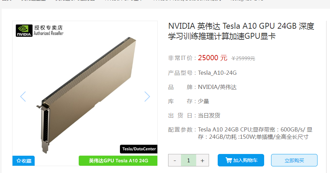Click the brand value NVIDIA/英伟达

217,87
